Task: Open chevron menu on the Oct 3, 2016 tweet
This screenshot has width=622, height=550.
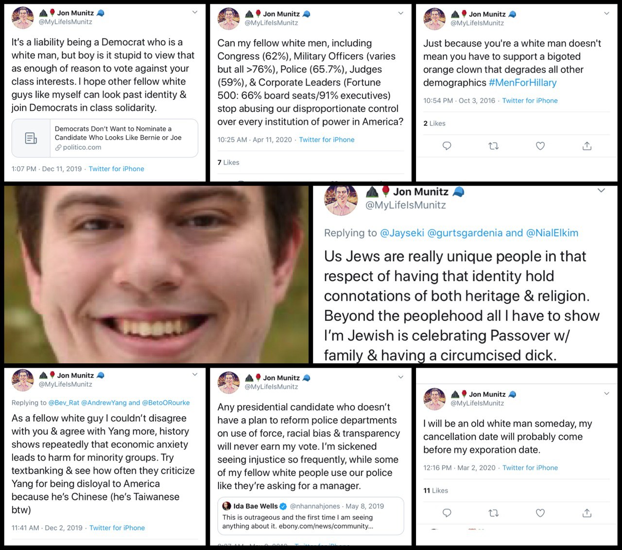Action: [x=606, y=14]
